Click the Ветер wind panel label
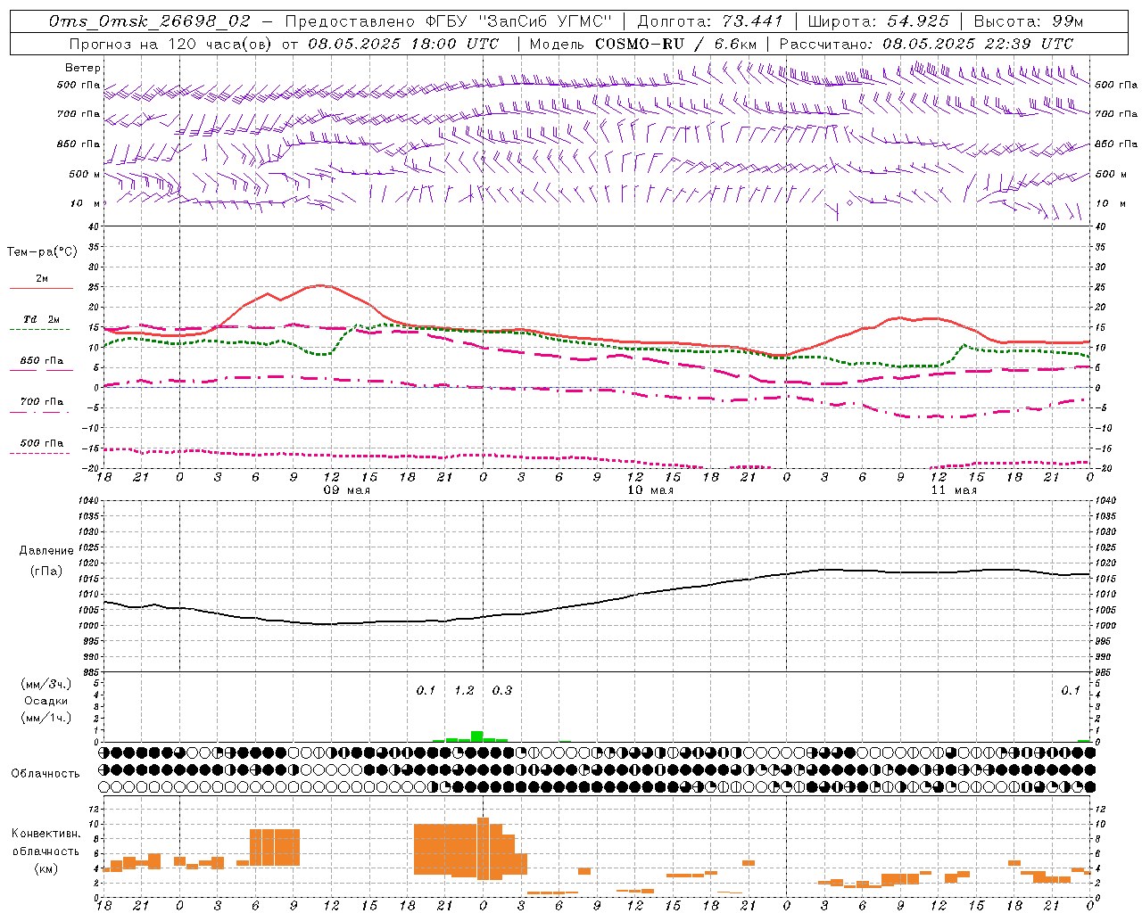Image resolution: width=1142 pixels, height=913 pixels. (83, 68)
